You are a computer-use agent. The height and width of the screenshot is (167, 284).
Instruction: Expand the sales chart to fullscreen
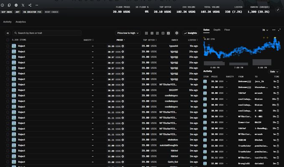tap(279, 30)
